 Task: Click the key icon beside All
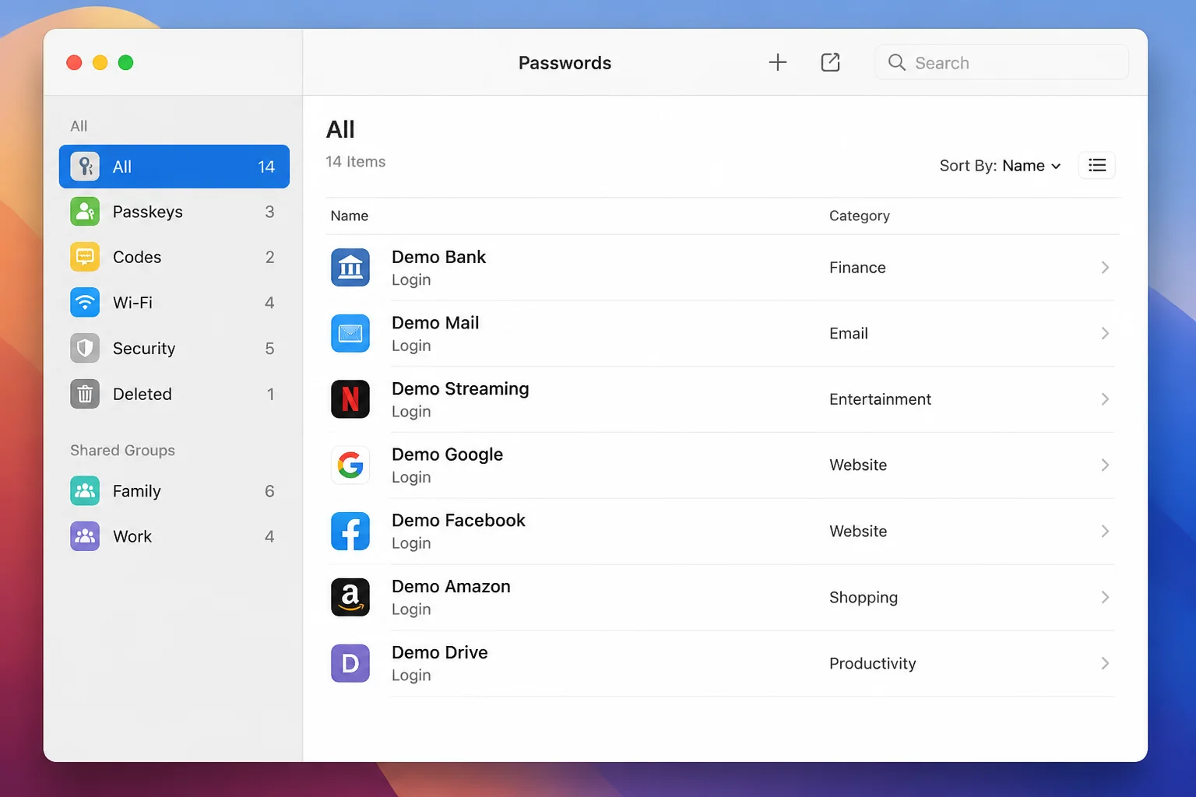[x=85, y=167]
